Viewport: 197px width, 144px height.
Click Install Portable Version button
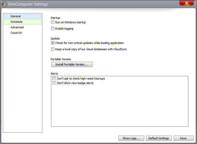coord(72,64)
